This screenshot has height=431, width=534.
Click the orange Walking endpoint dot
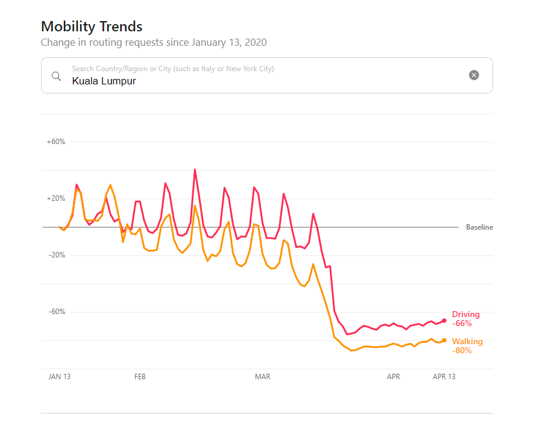[x=444, y=341]
